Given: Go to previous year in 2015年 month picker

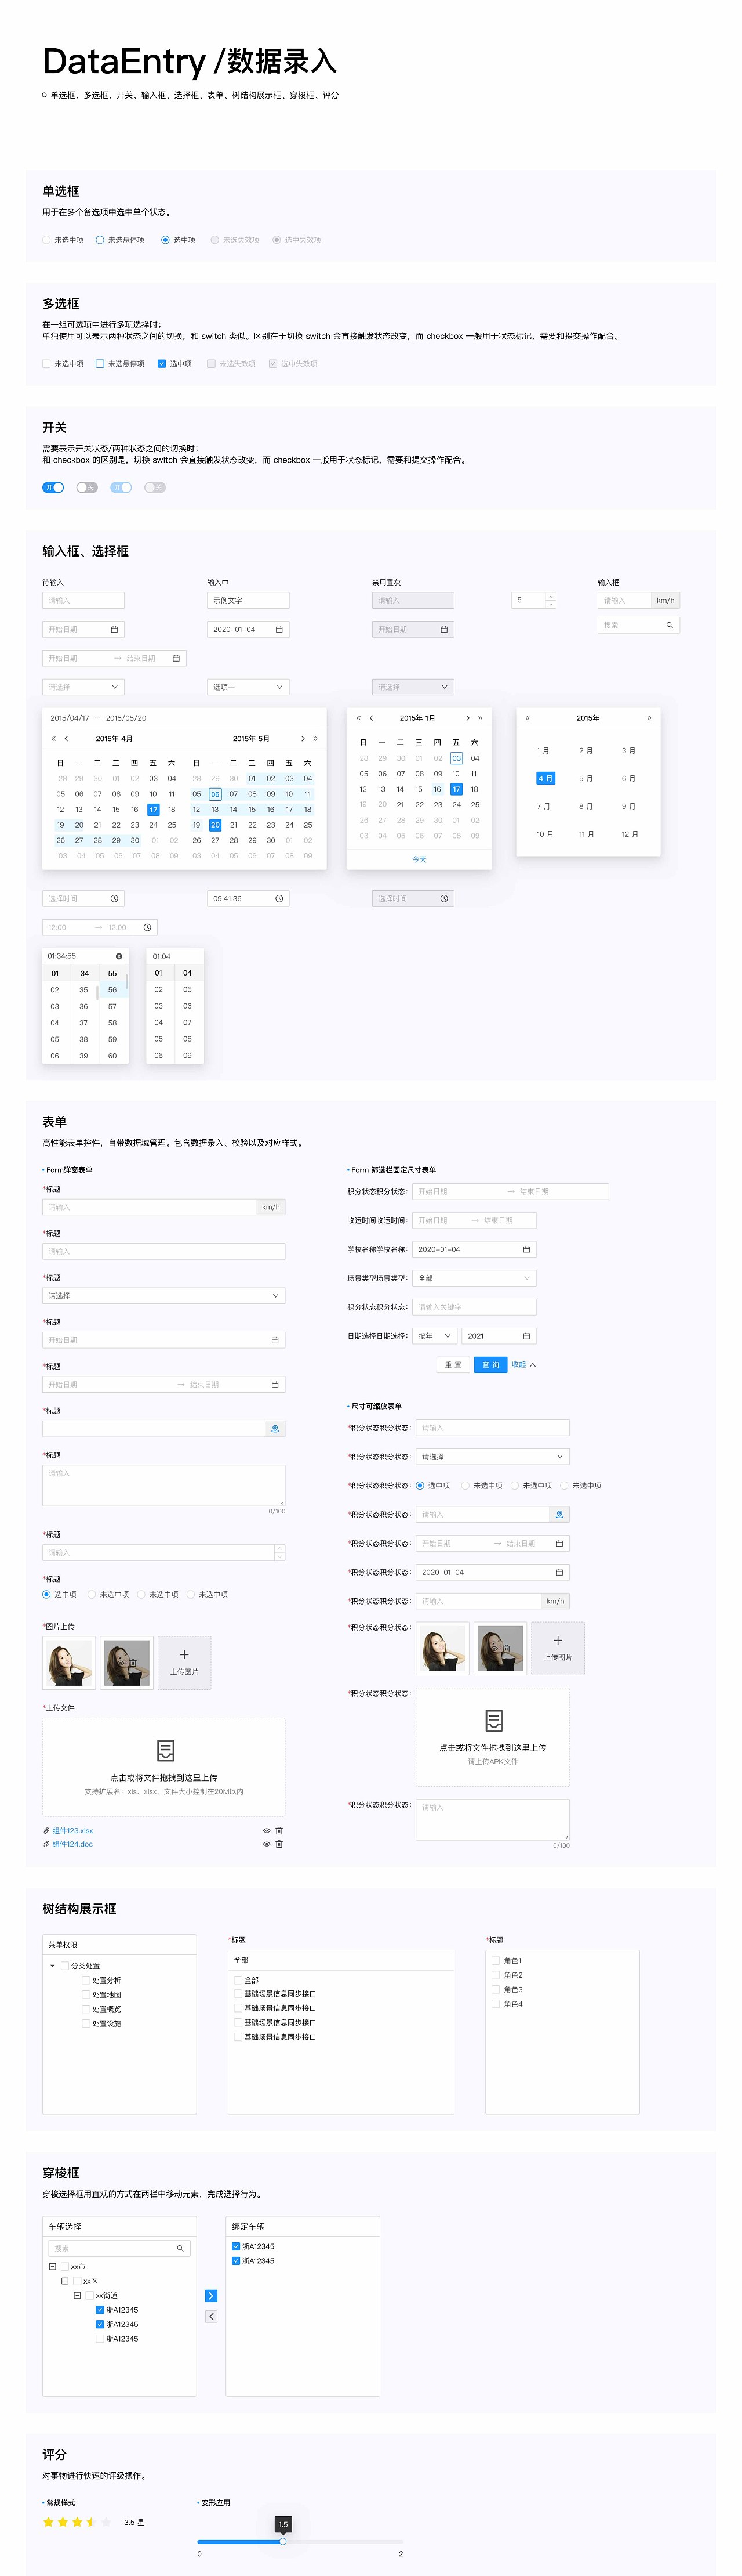Looking at the screenshot, I should coord(528,718).
